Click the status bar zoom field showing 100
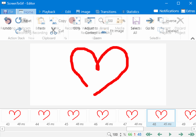 115,134
